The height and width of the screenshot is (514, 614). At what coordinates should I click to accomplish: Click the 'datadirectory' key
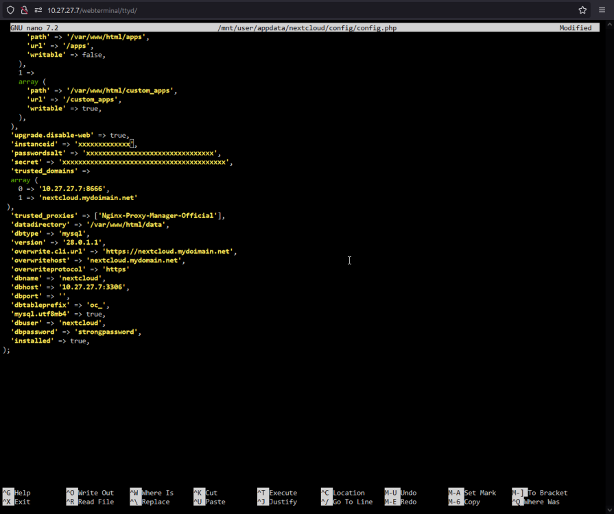pos(40,225)
